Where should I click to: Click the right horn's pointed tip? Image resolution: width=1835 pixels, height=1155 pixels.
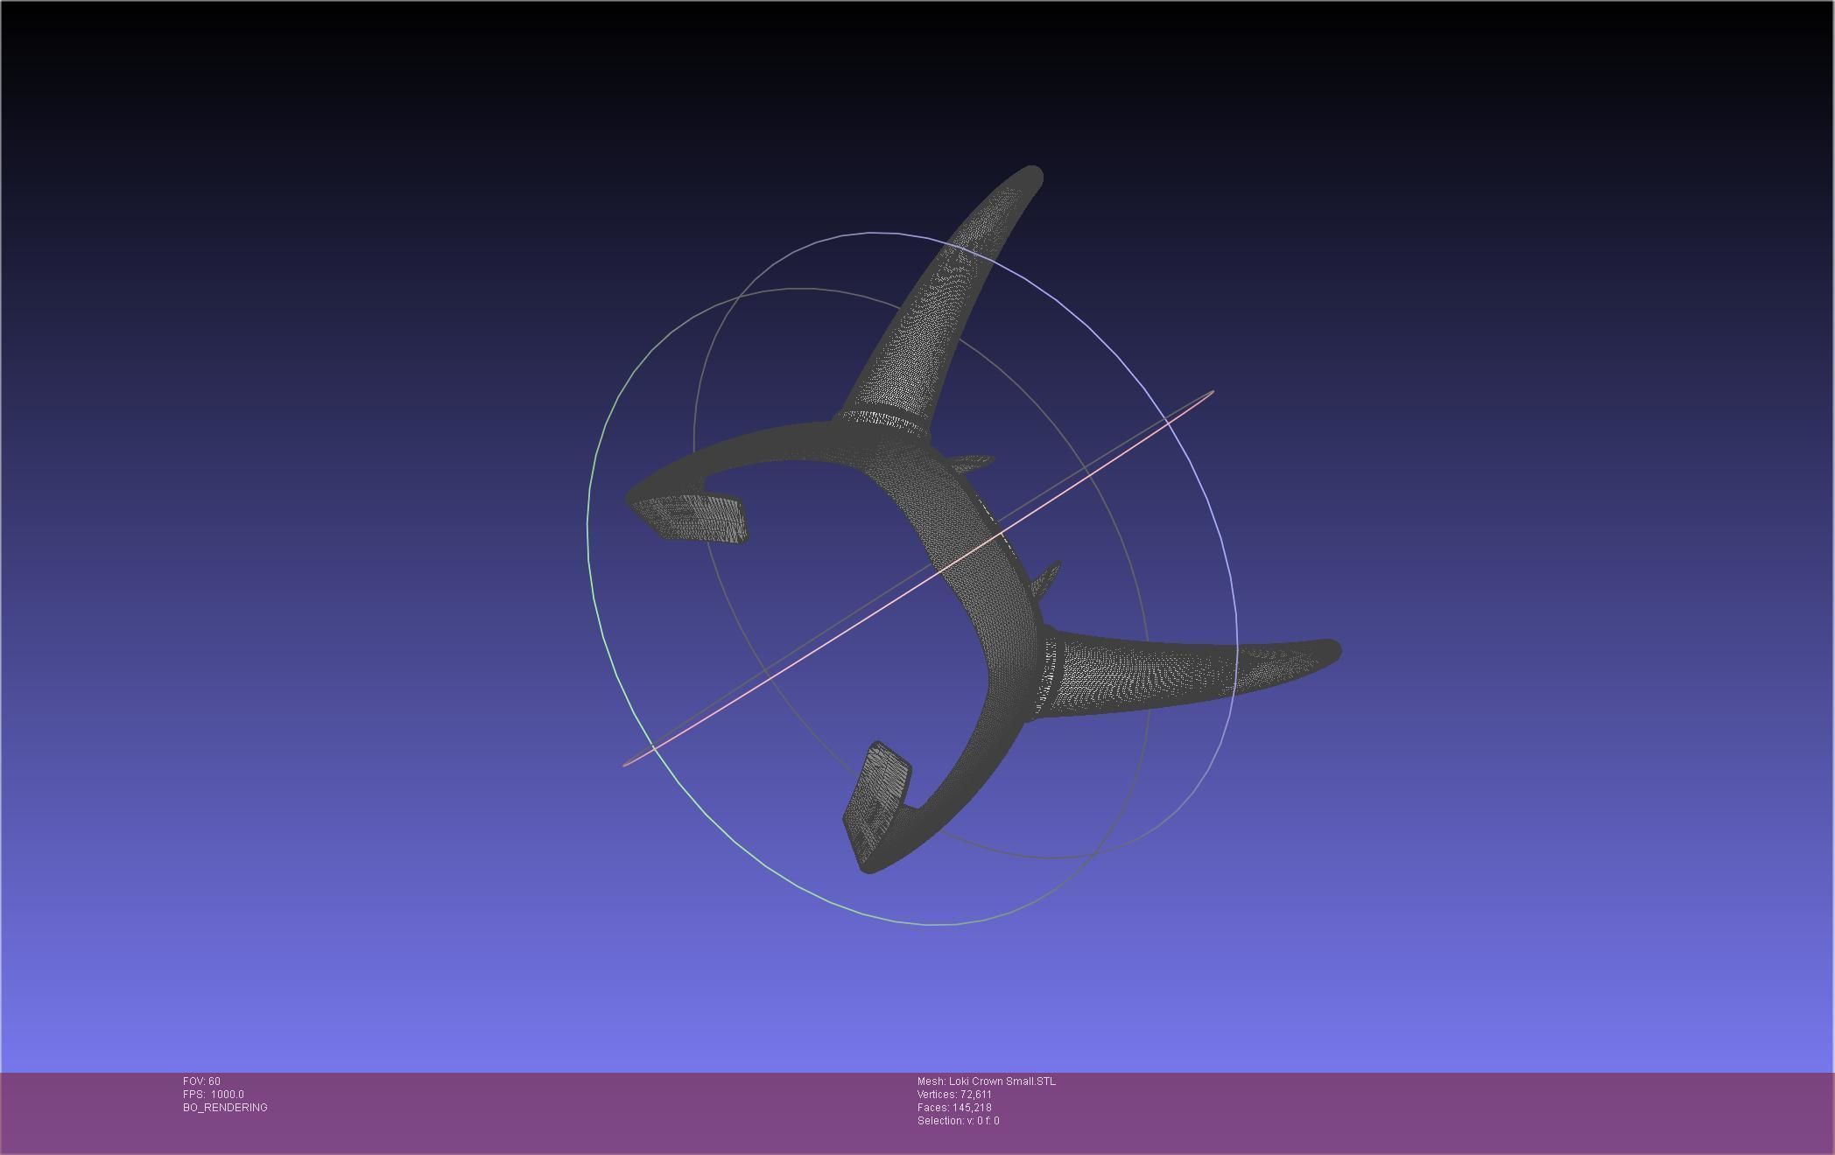tap(1331, 650)
